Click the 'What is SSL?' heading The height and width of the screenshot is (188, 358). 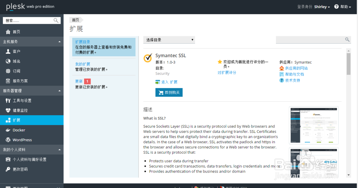tap(154, 118)
